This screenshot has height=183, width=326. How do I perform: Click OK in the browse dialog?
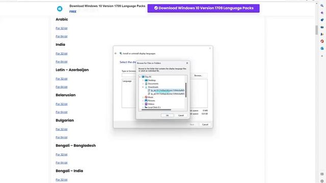pos(167,115)
